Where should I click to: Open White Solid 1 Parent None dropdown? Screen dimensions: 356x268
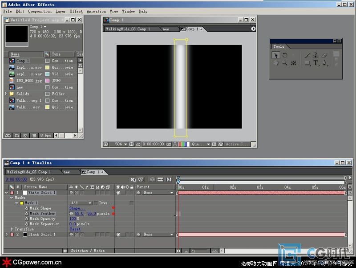pyautogui.click(x=158, y=193)
